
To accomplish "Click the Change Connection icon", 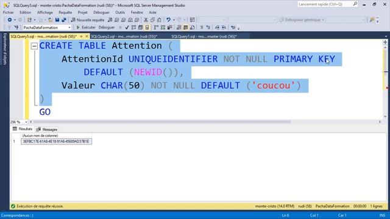I will coord(16,27).
